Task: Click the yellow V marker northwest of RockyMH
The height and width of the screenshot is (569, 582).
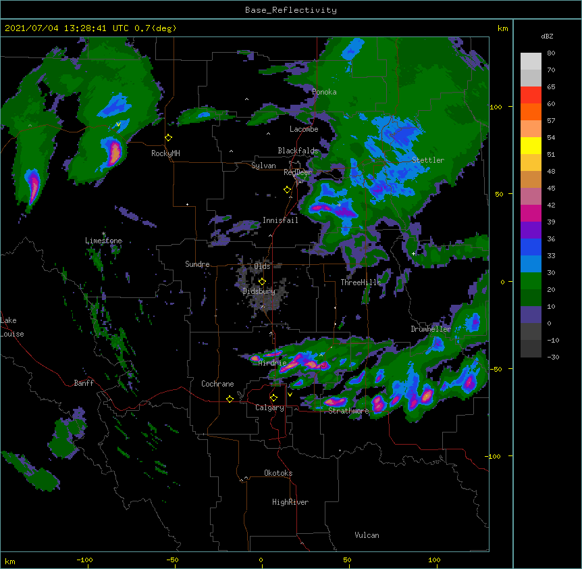Action: point(118,124)
